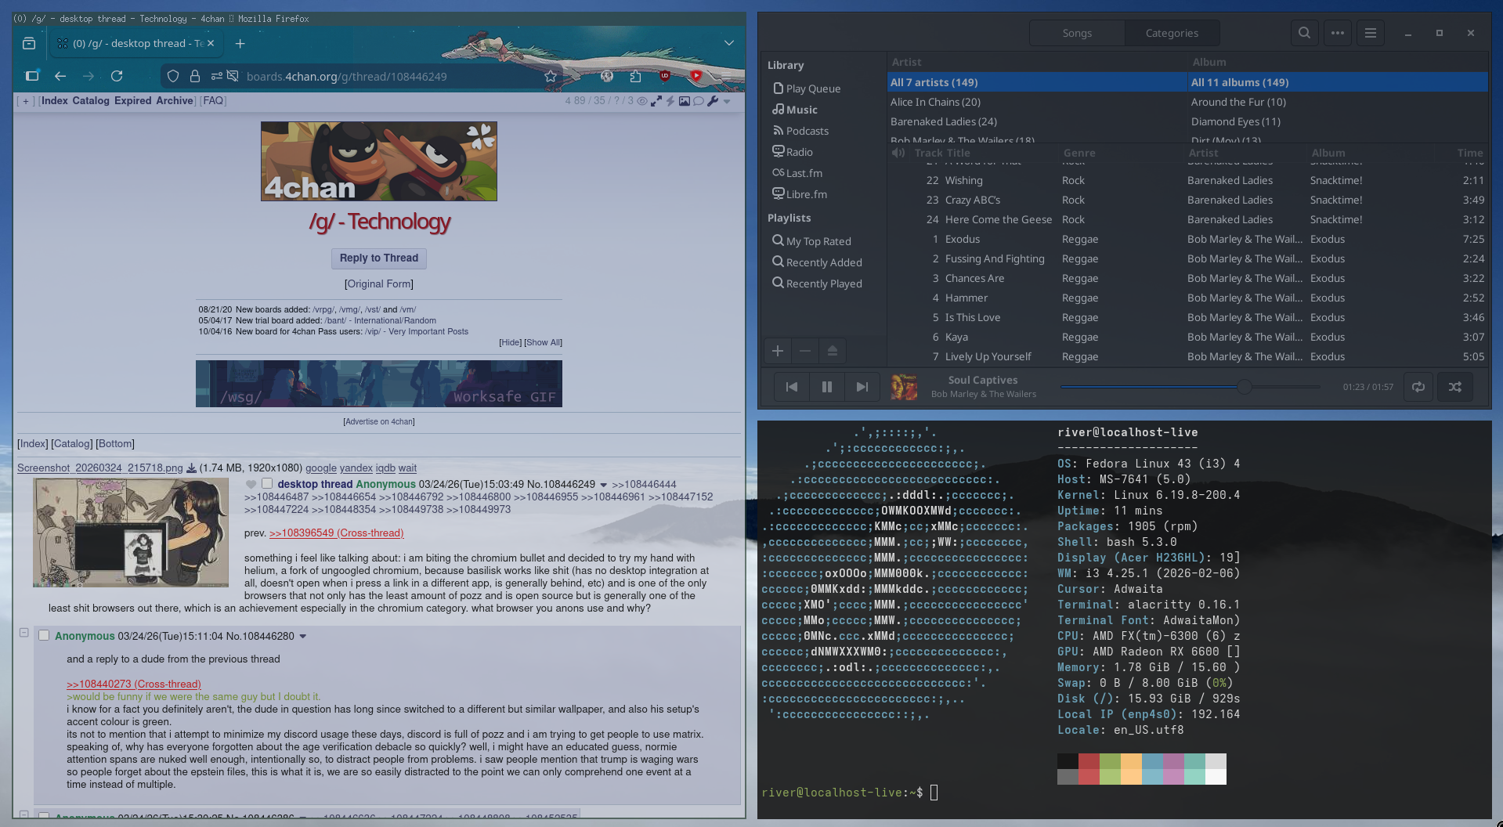Go back in Firefox history
The image size is (1503, 827).
pyautogui.click(x=60, y=76)
